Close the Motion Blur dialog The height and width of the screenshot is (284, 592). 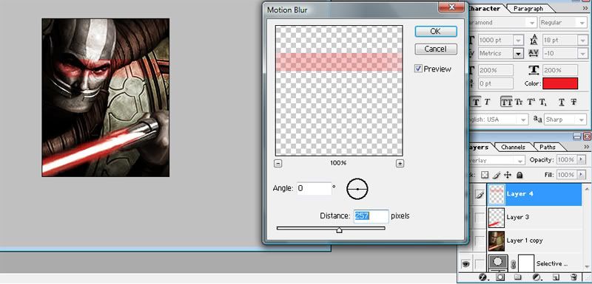[x=451, y=7]
